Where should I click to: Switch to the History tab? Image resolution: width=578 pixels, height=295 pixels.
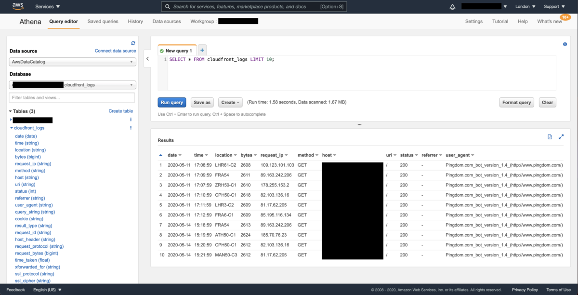pos(135,21)
